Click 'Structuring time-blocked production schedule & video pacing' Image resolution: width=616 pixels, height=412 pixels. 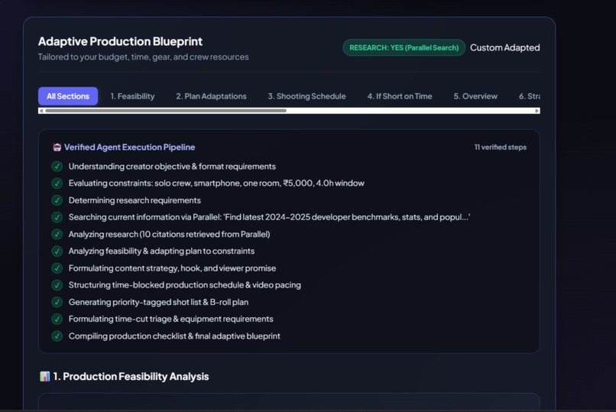(185, 285)
